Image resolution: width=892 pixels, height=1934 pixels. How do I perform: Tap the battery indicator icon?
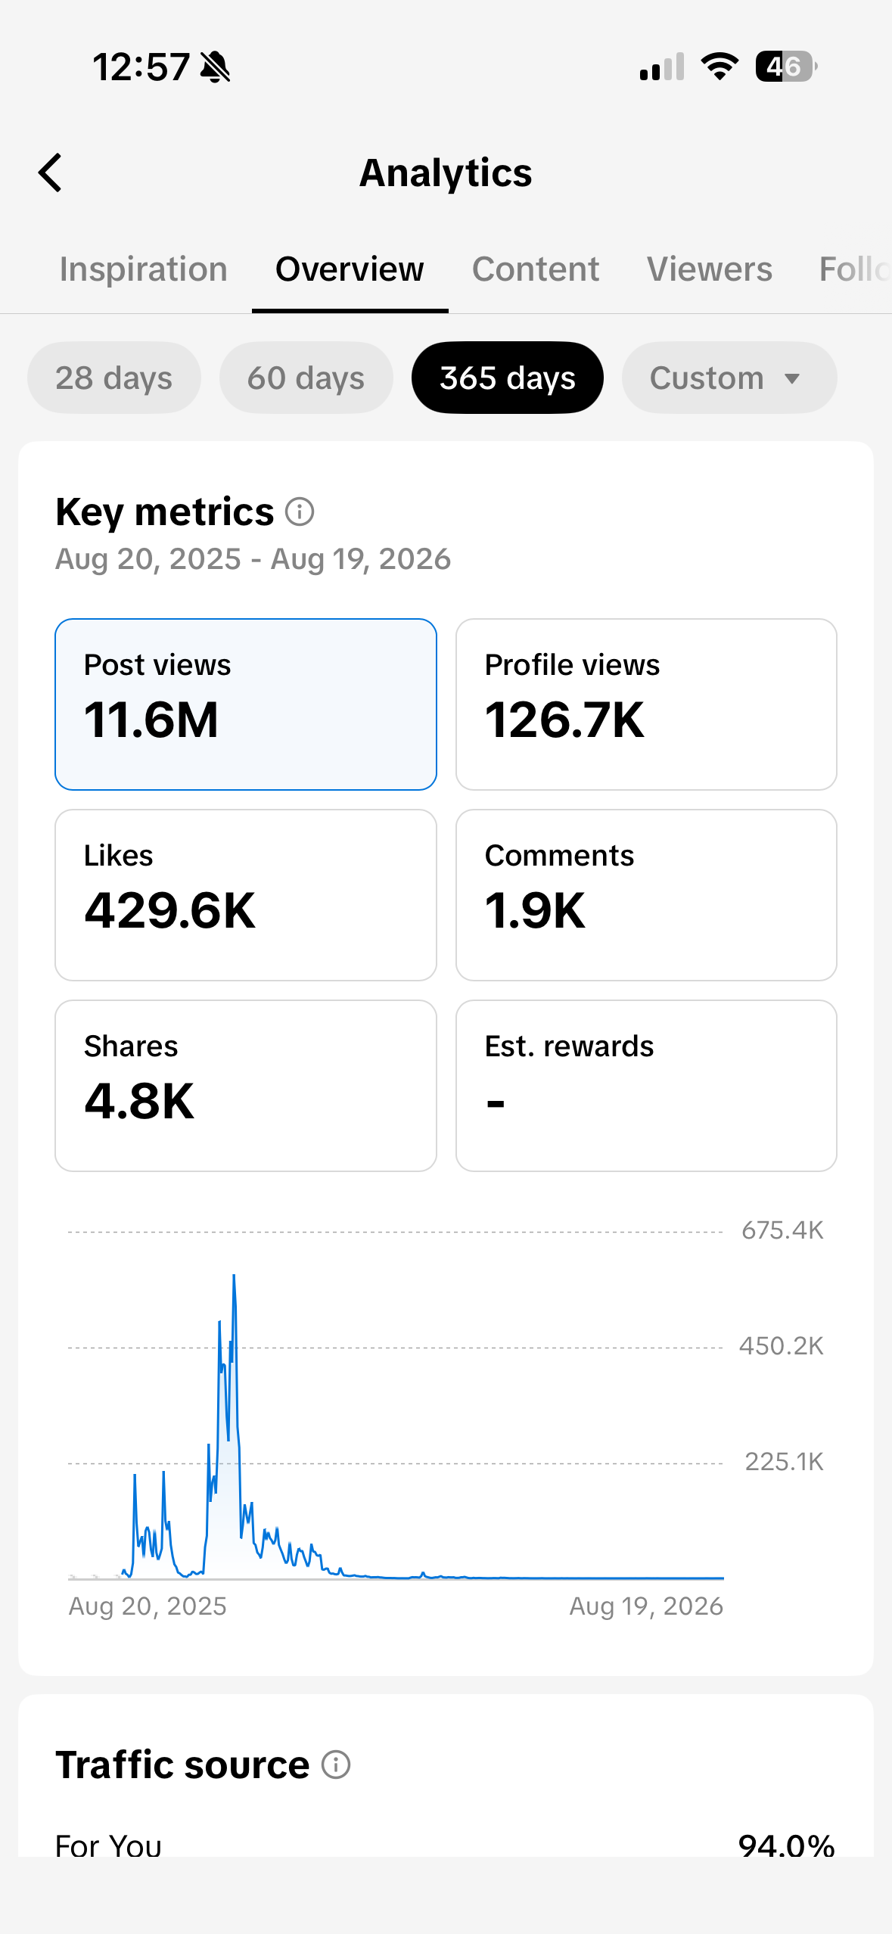786,67
